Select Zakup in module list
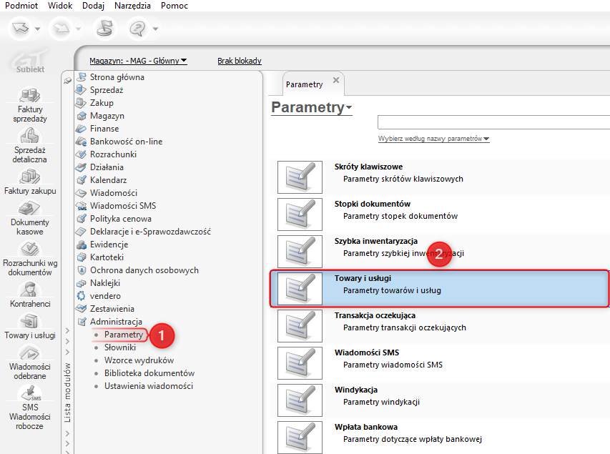Viewport: 610px width, 454px height. [x=102, y=103]
